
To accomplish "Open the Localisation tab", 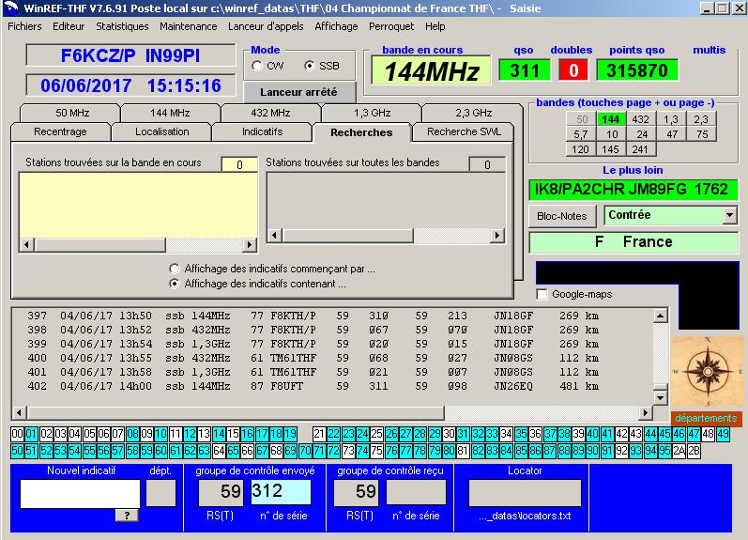I will pos(161,131).
